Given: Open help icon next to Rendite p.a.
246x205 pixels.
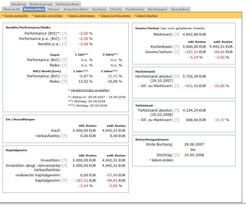Looking at the screenshot, I should (x=64, y=44).
